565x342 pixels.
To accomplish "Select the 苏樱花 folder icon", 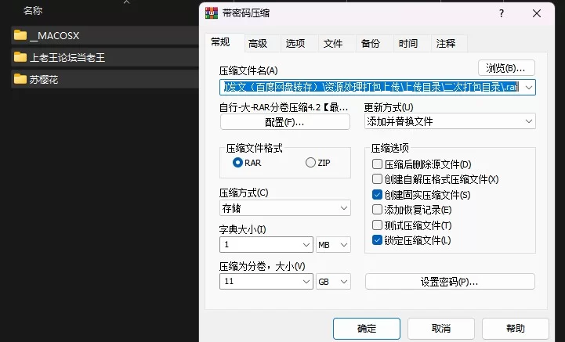I will 20,79.
